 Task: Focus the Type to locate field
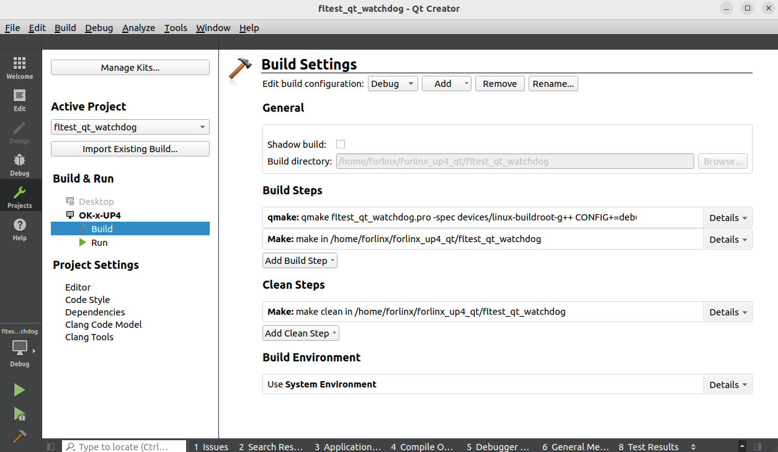click(124, 446)
